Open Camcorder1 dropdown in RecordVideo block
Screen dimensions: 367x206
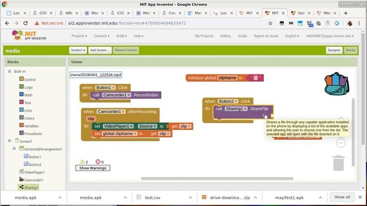(116, 95)
